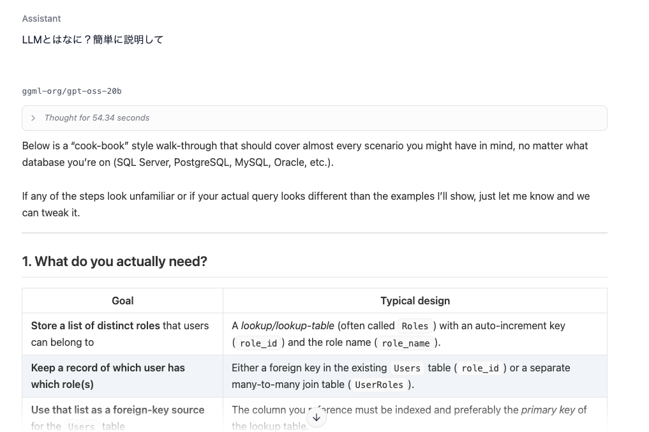Open the "Thought for 54.34 seconds" reasoning block
This screenshot has width=649, height=432.
97,118
